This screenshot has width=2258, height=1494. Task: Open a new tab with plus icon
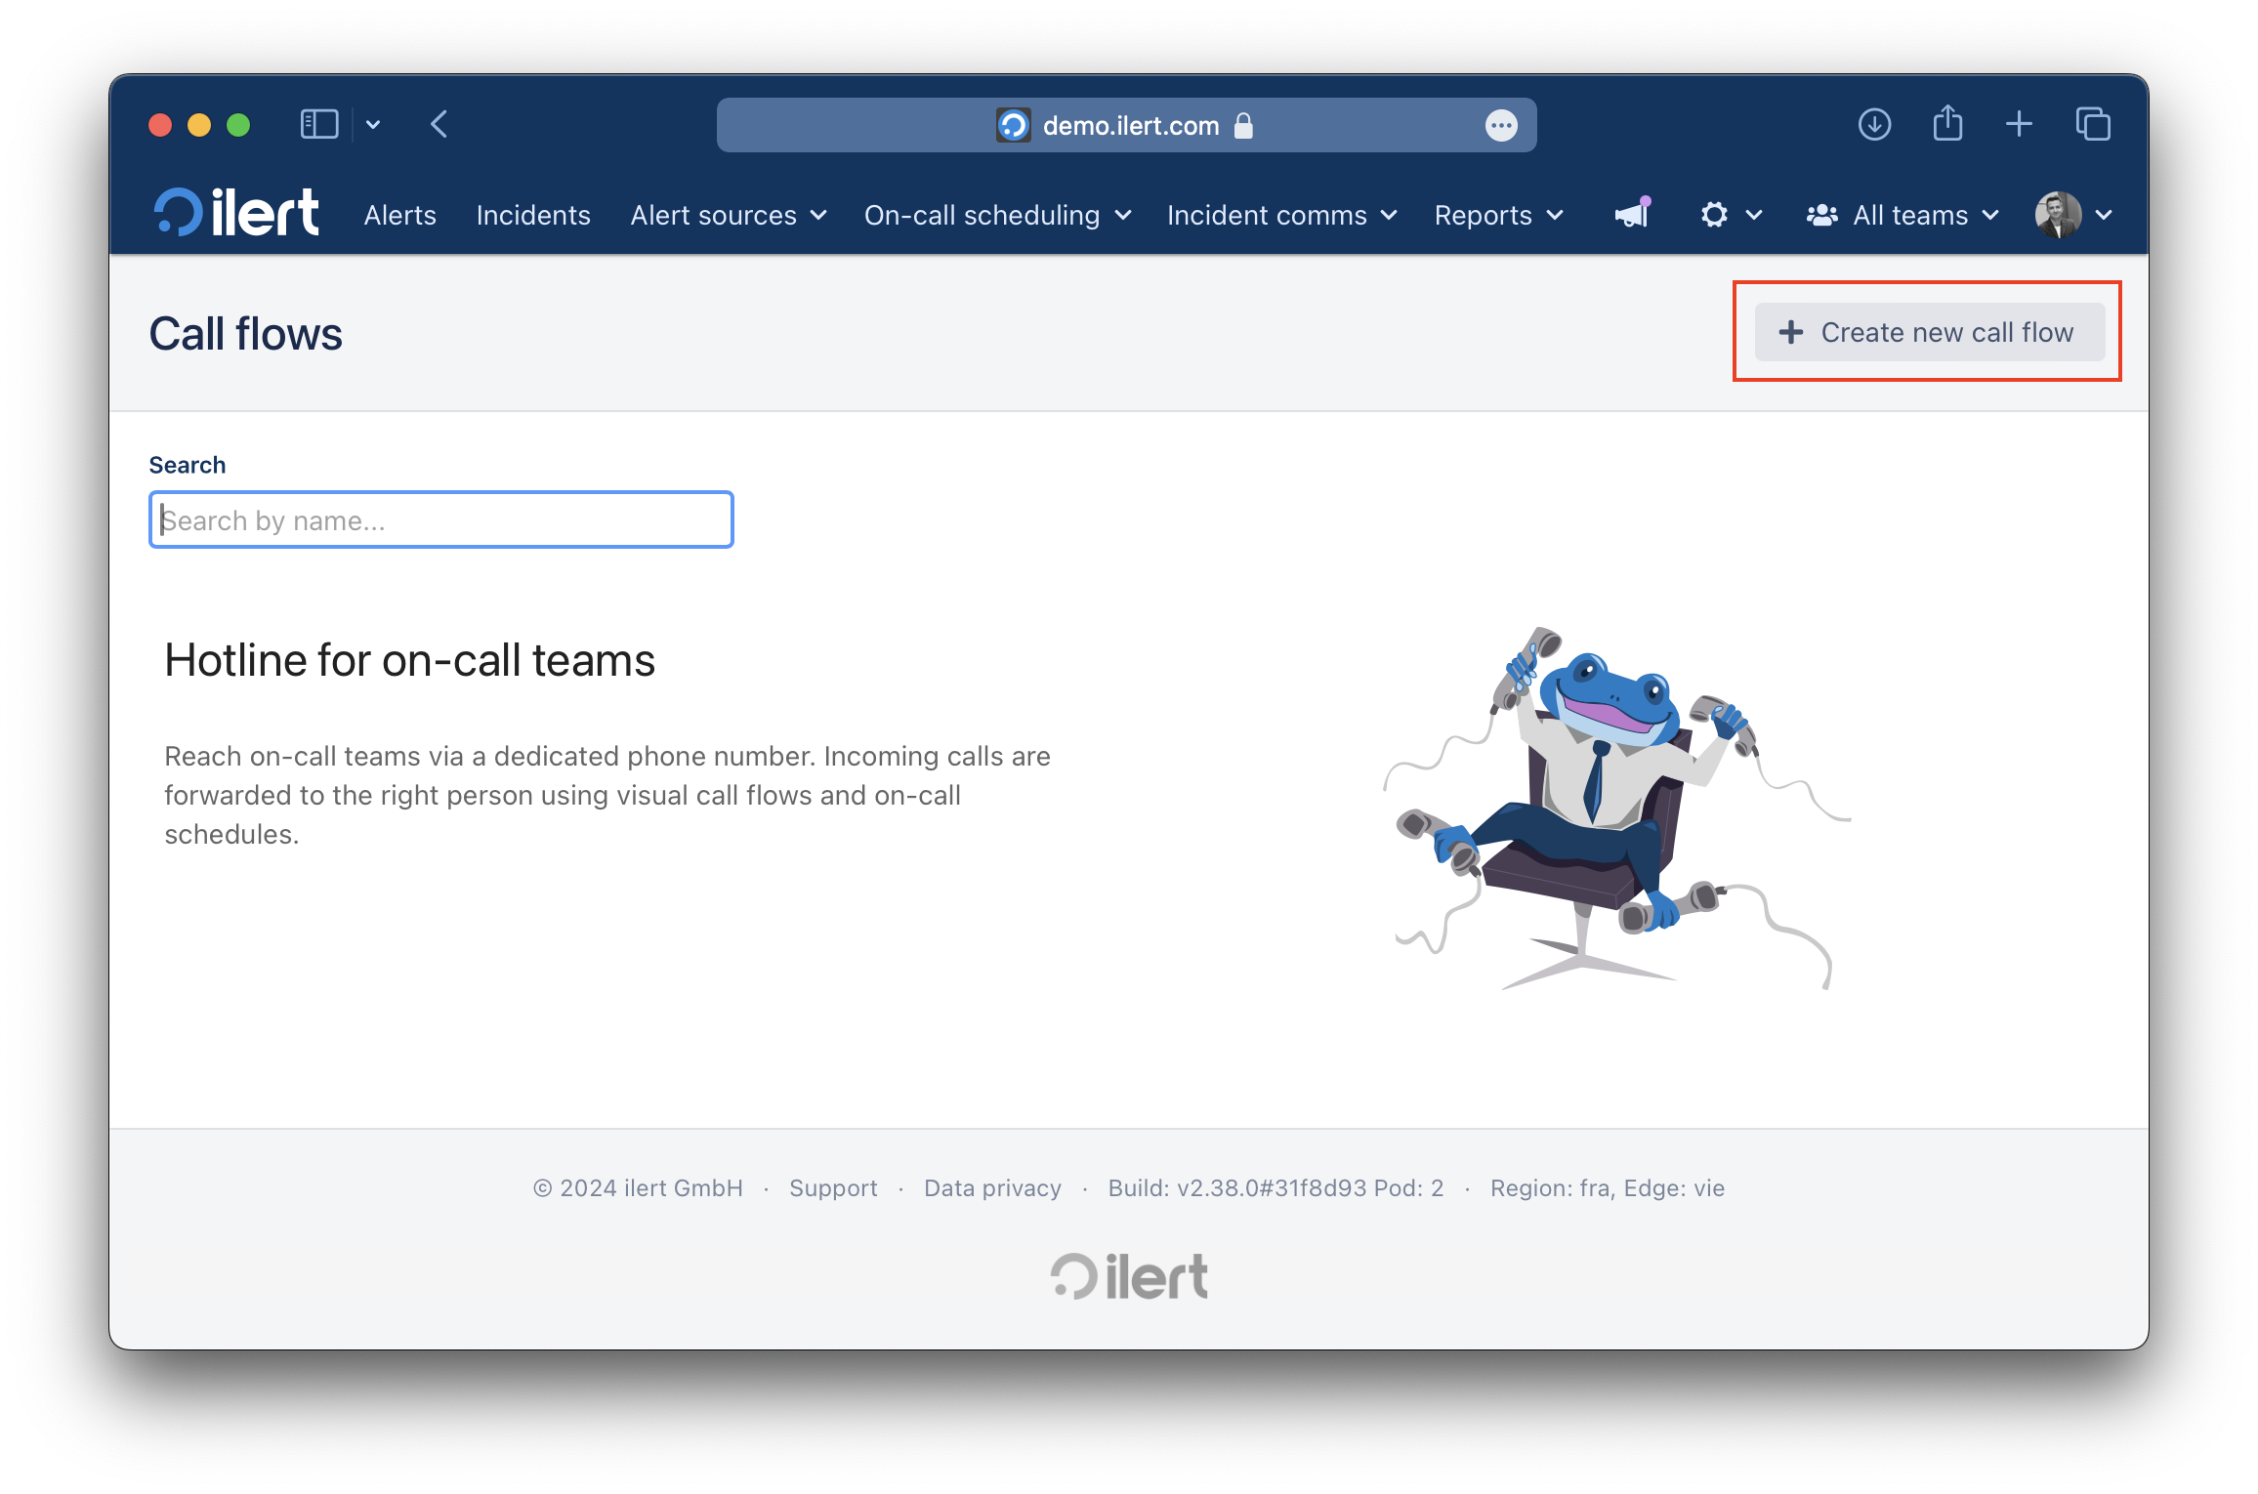2019,125
